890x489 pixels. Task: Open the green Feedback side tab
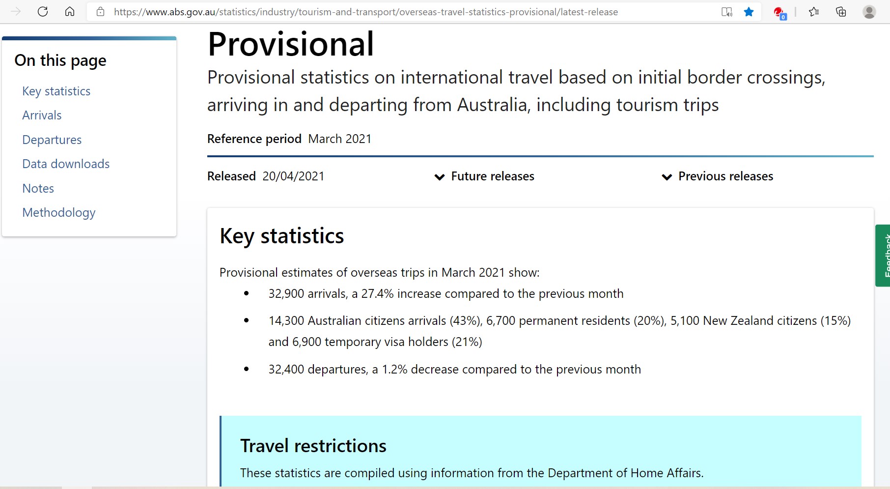[x=883, y=256]
